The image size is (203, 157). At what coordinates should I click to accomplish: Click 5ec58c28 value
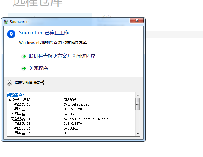click(71, 114)
